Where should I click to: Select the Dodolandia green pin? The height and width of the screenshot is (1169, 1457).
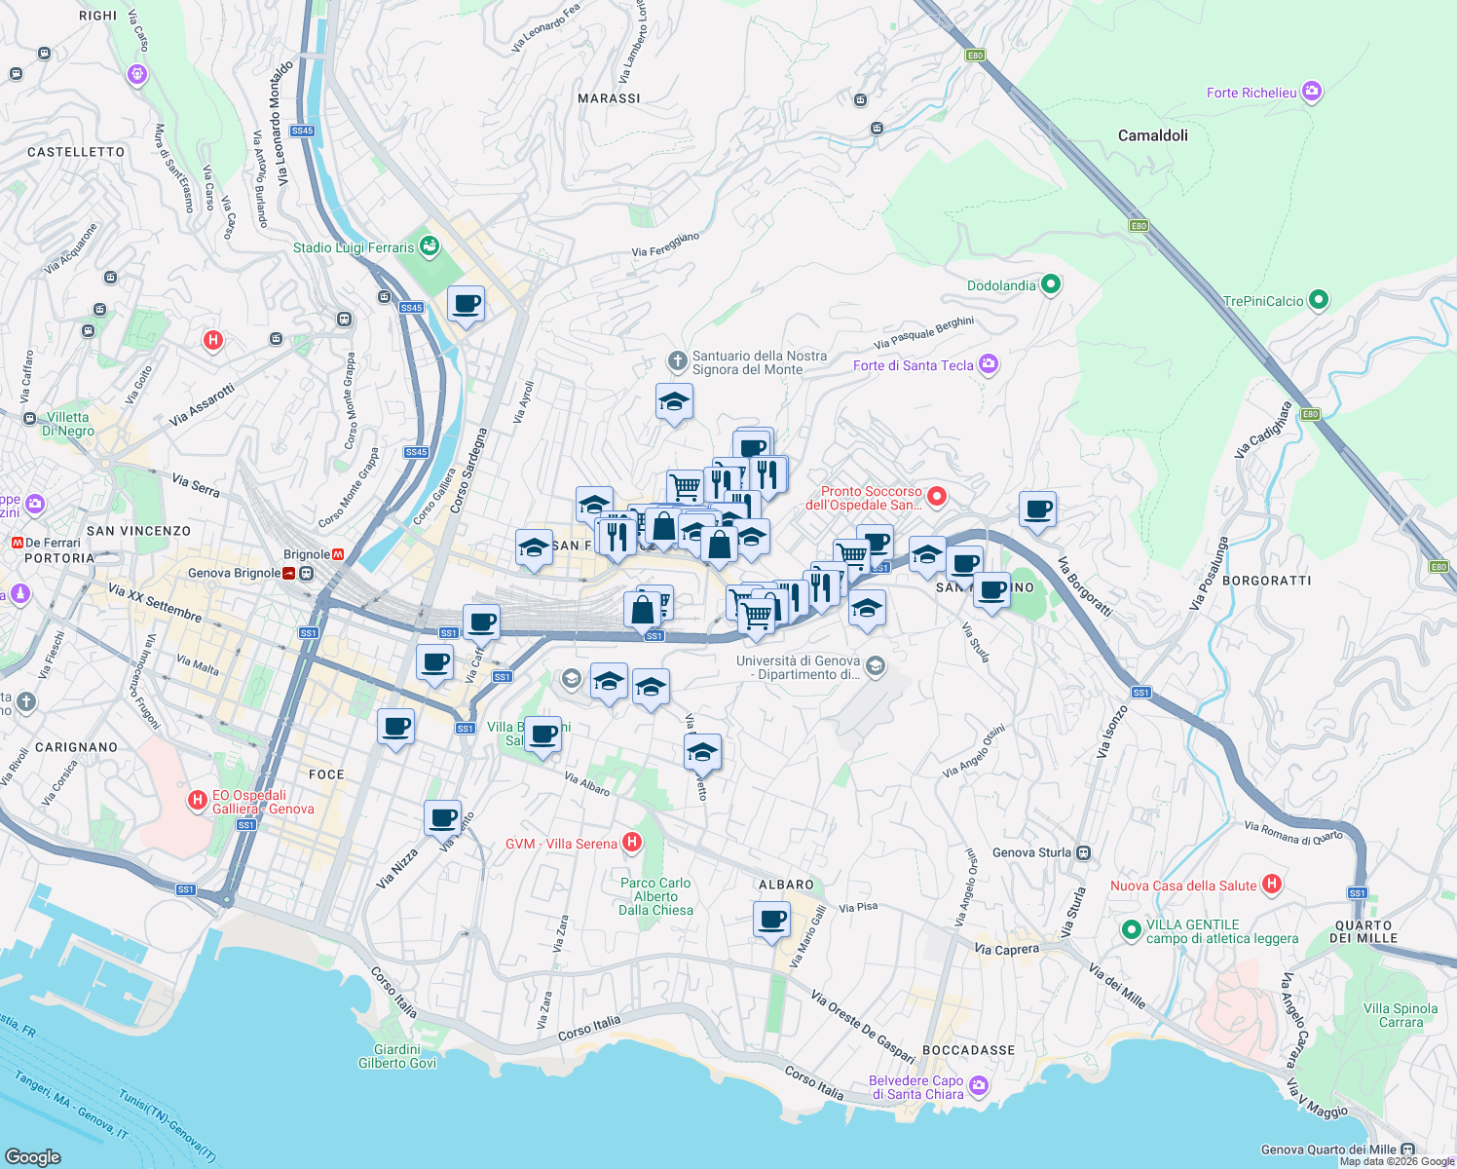tap(1050, 284)
